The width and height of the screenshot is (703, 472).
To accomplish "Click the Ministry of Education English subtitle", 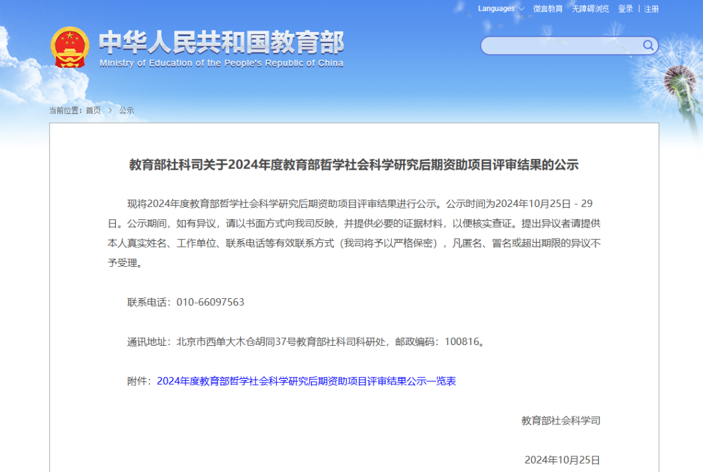I will [221, 63].
